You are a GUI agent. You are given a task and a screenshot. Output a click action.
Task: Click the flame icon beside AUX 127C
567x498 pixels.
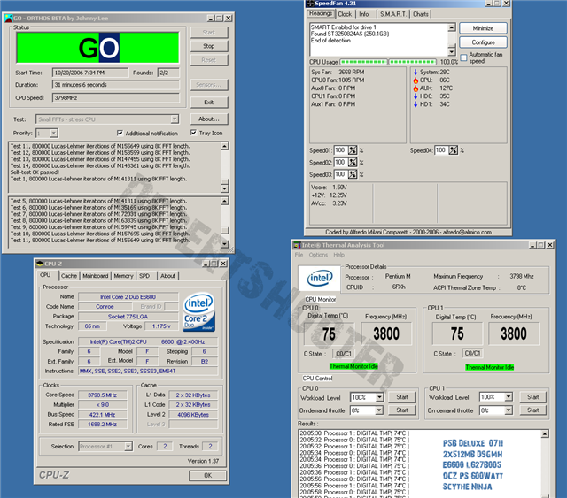pos(416,88)
